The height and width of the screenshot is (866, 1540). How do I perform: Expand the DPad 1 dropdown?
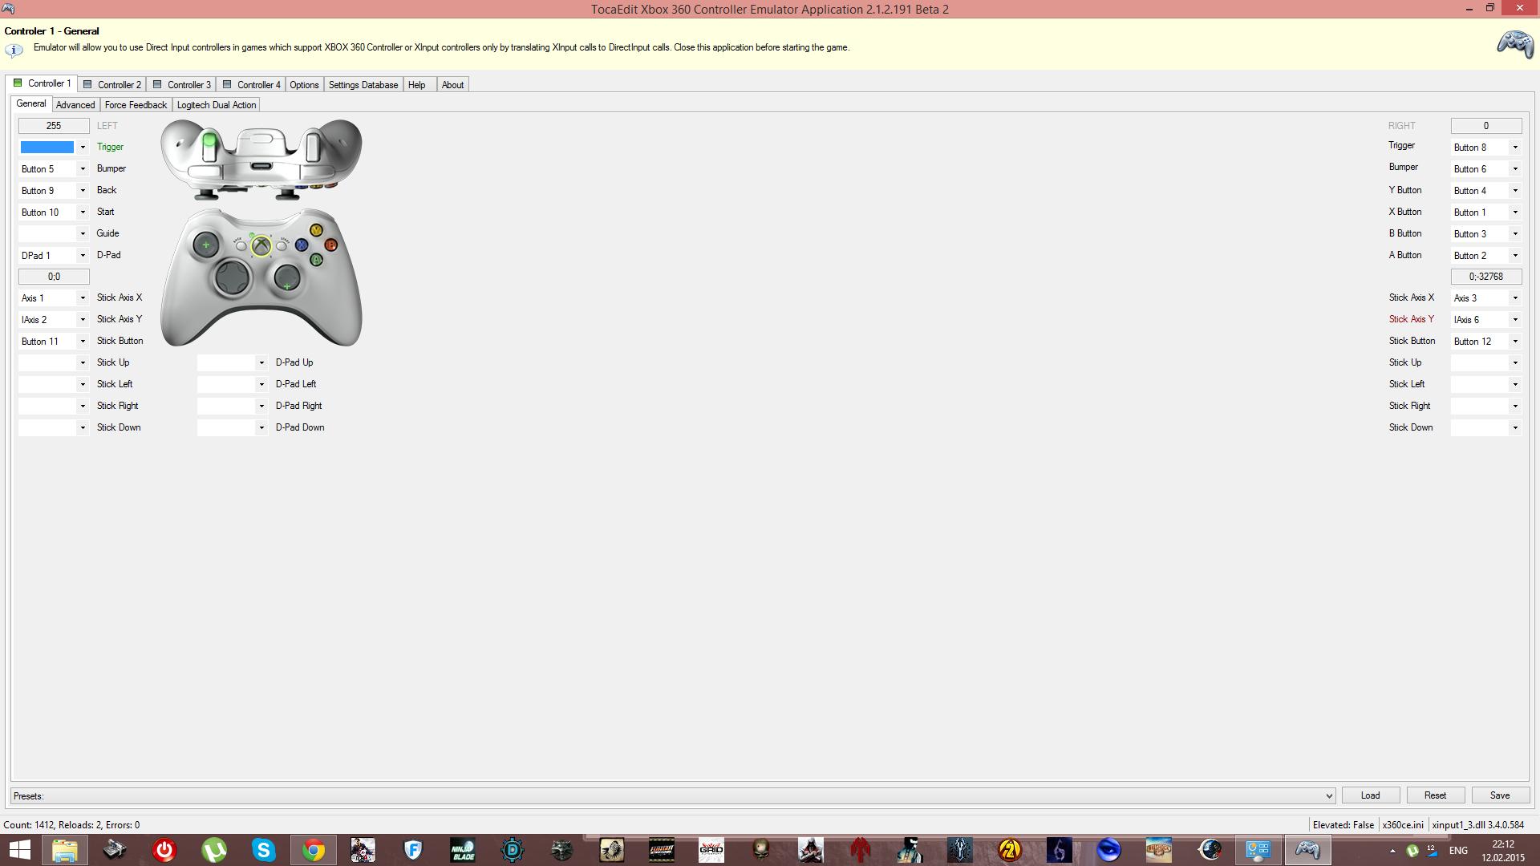point(83,253)
